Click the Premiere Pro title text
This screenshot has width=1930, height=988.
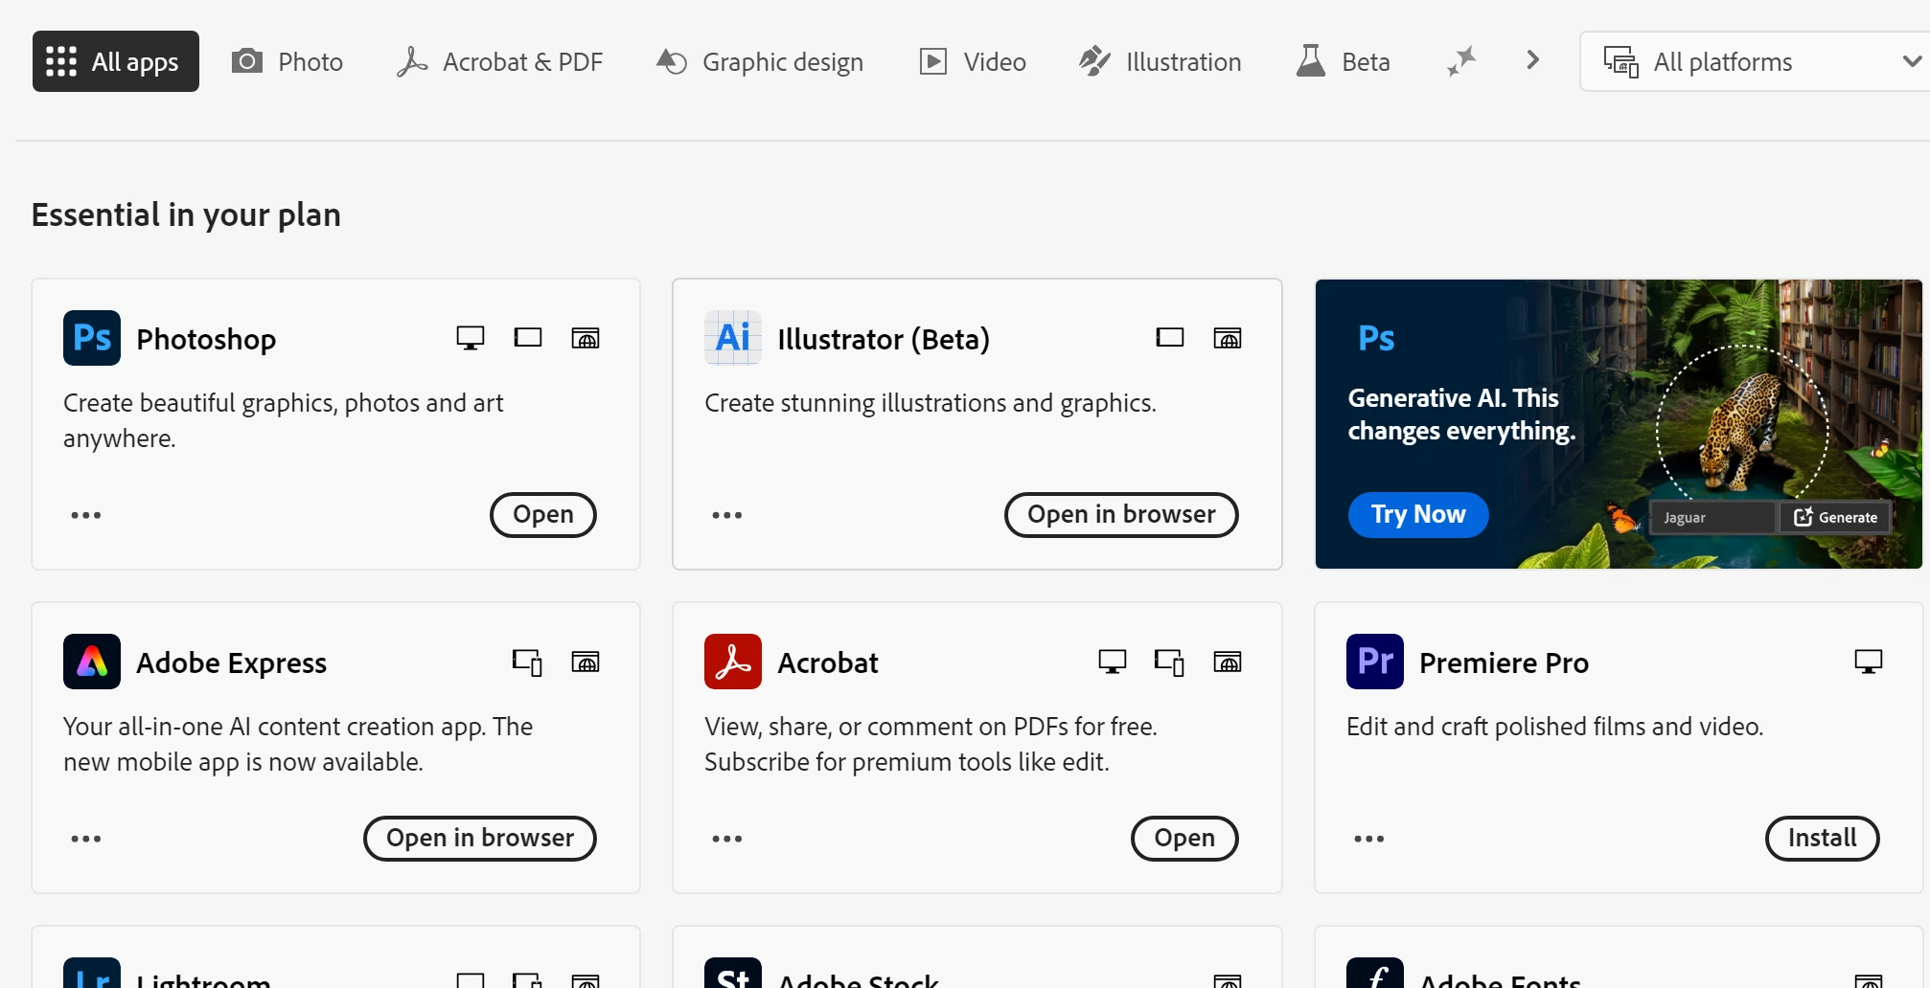[x=1504, y=662]
